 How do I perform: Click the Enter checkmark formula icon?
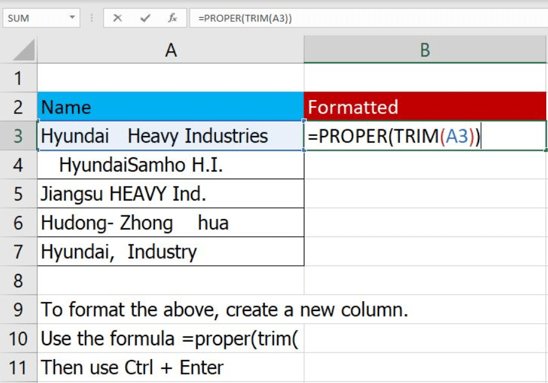[145, 18]
